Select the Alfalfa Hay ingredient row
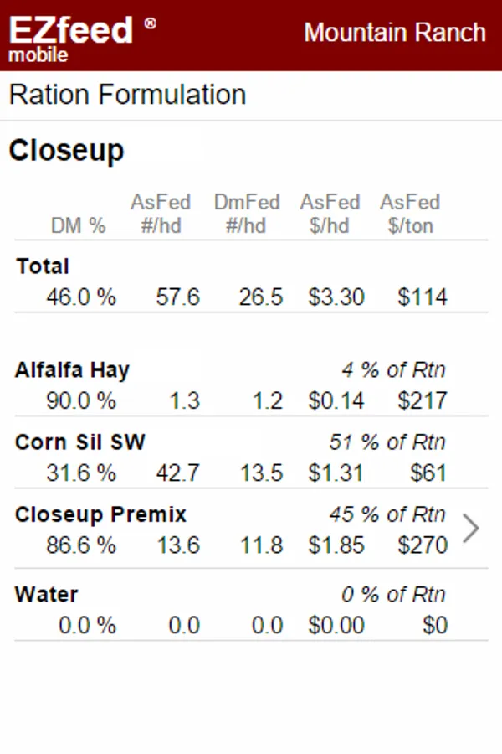Screen dimensions: 502x754 pos(251,386)
